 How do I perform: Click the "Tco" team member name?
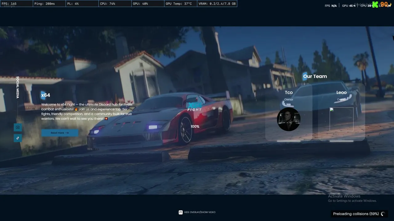[289, 92]
